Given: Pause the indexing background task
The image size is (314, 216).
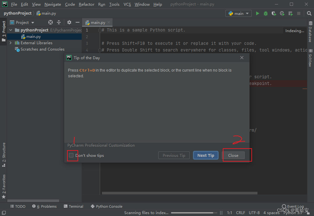Looking at the screenshot, I should click(x=221, y=213).
